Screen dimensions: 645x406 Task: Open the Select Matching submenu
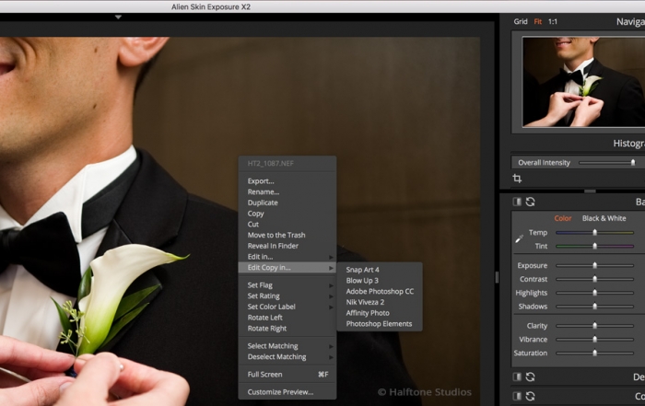287,346
